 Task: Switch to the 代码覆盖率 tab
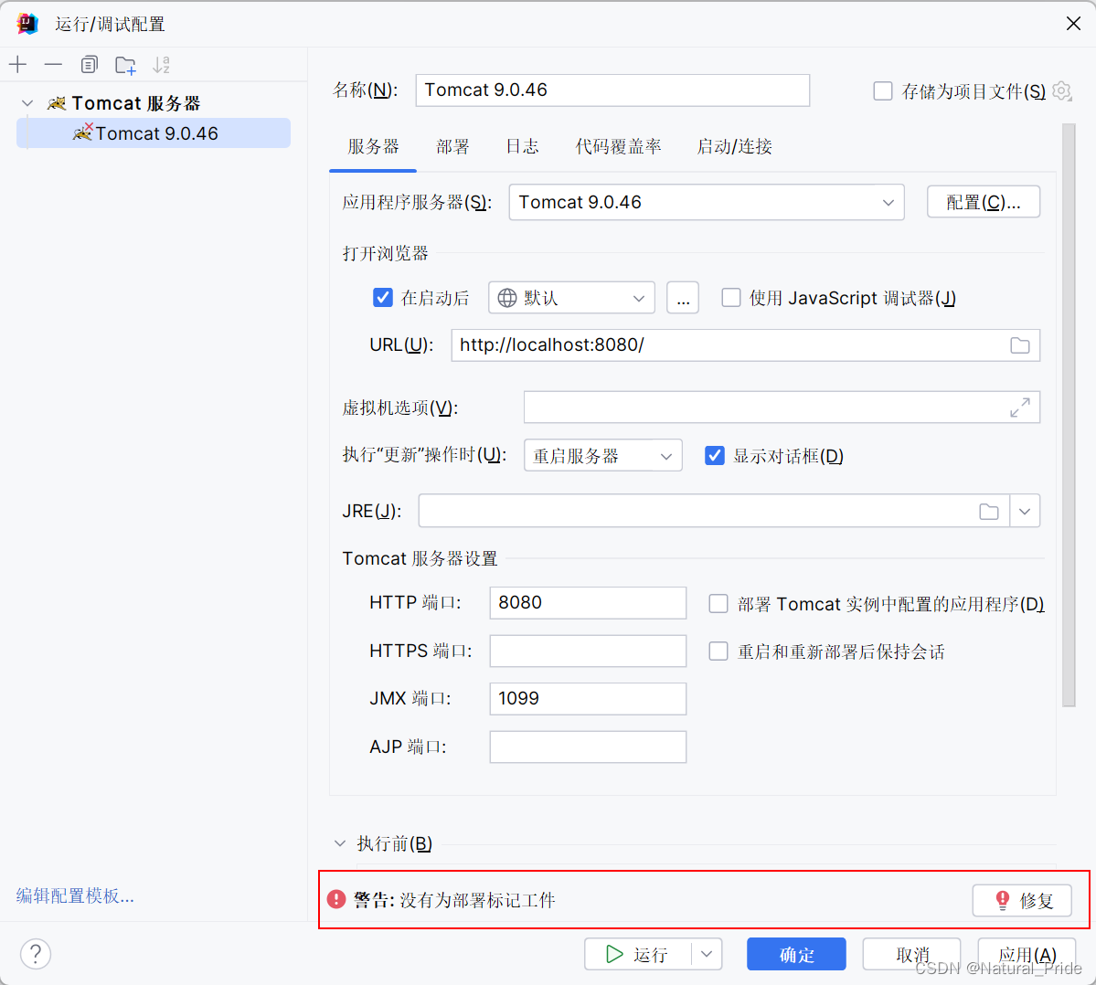pyautogui.click(x=618, y=147)
